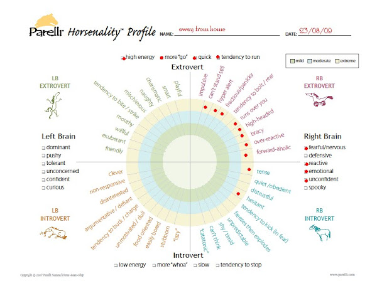
Task: Toggle the 'defensive' Right Brain checkbox
Action: (306, 156)
